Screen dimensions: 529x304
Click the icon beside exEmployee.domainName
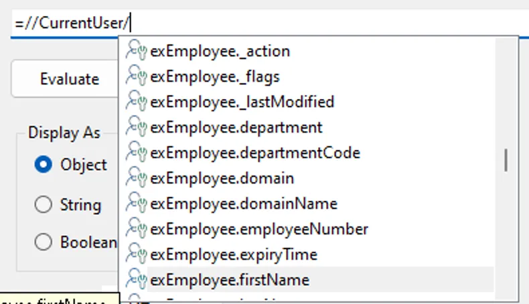click(137, 203)
